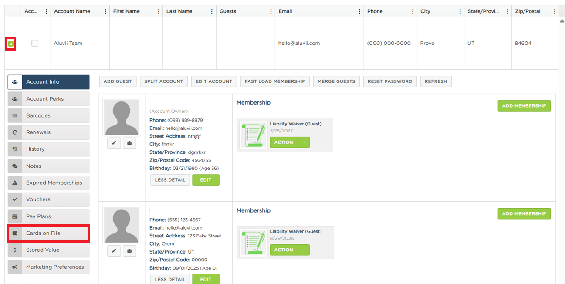Click the pencil icon under second guest photo
Image resolution: width=565 pixels, height=284 pixels.
(114, 250)
